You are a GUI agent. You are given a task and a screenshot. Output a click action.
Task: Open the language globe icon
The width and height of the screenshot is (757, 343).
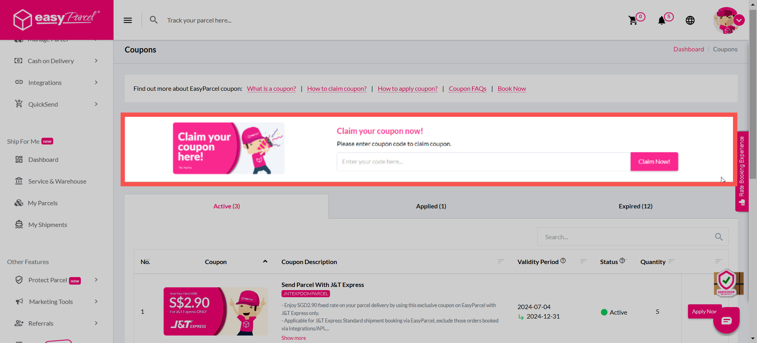(x=690, y=21)
